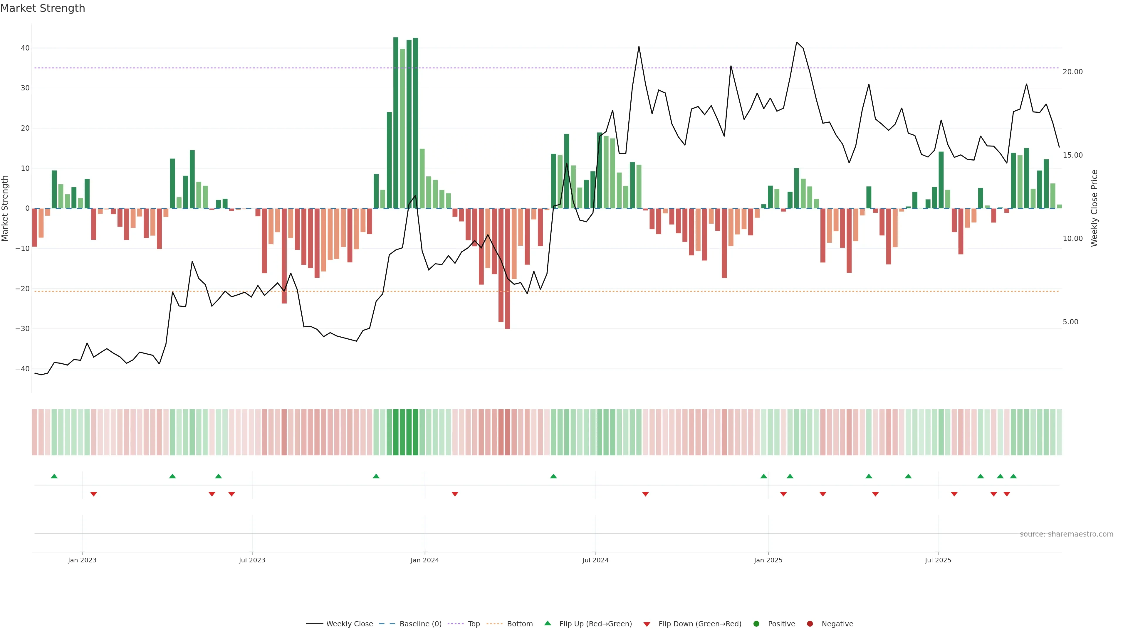Click the dark red Negative legend circle
1128x634 pixels.
tap(810, 623)
